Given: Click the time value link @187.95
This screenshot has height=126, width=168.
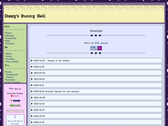Looking at the screenshot, I should [18, 89].
